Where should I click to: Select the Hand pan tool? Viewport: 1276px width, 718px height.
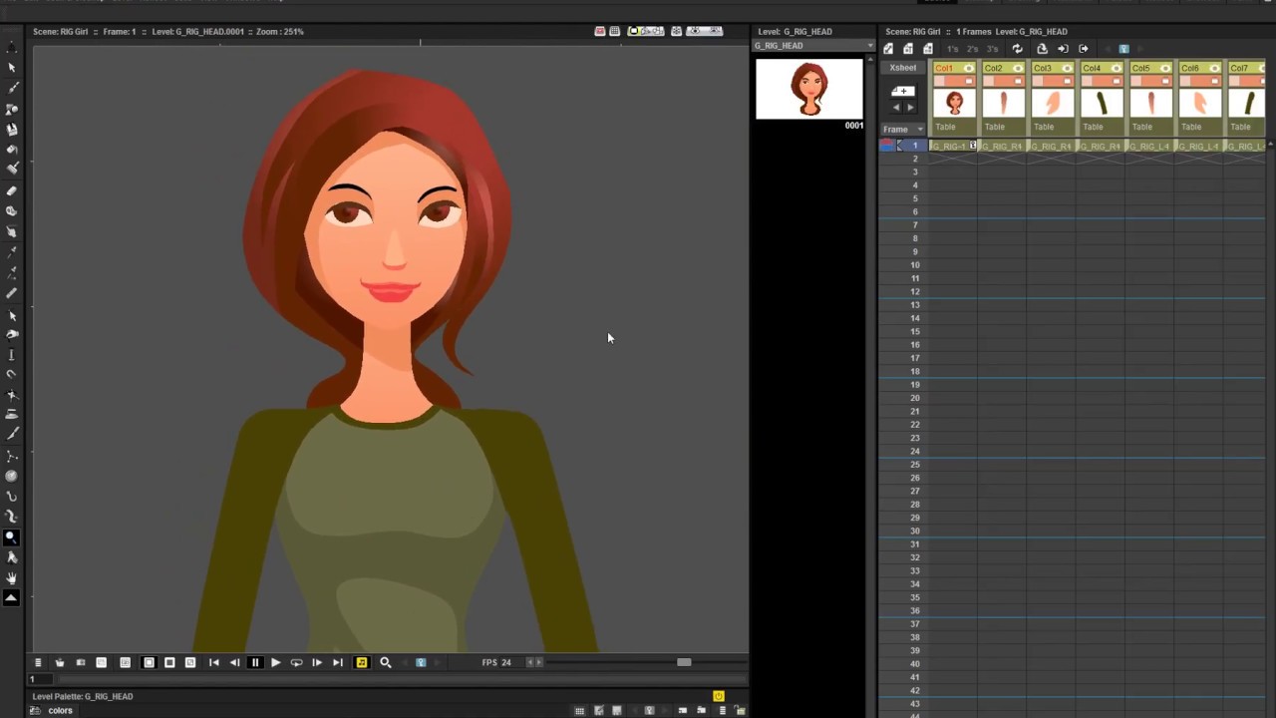click(x=12, y=577)
